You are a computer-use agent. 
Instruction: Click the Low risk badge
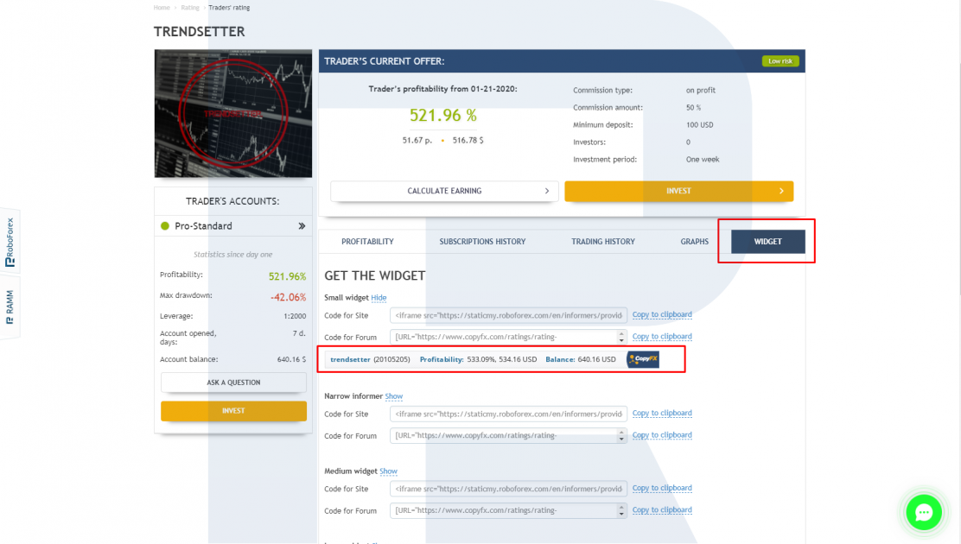tap(780, 61)
